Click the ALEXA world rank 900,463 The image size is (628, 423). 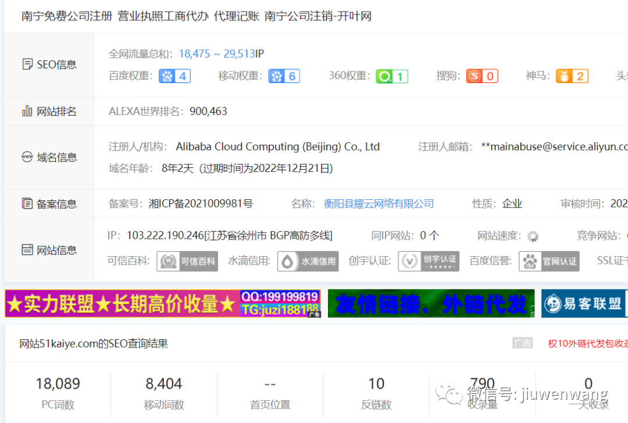coord(208,111)
